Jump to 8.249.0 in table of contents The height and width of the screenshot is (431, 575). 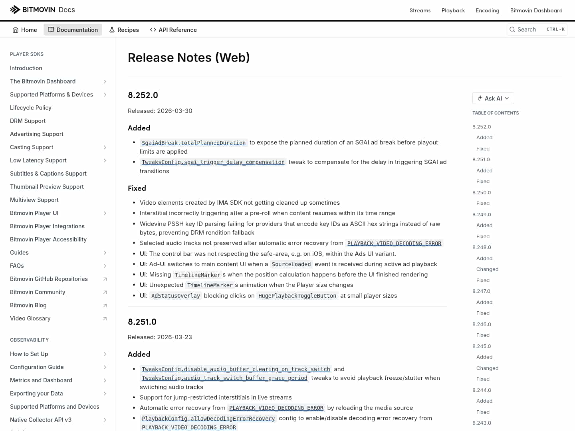(x=482, y=214)
